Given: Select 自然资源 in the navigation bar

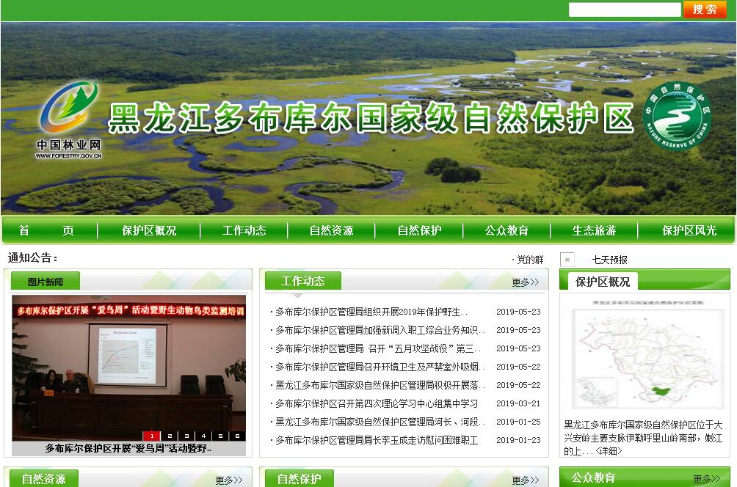Looking at the screenshot, I should click(331, 230).
